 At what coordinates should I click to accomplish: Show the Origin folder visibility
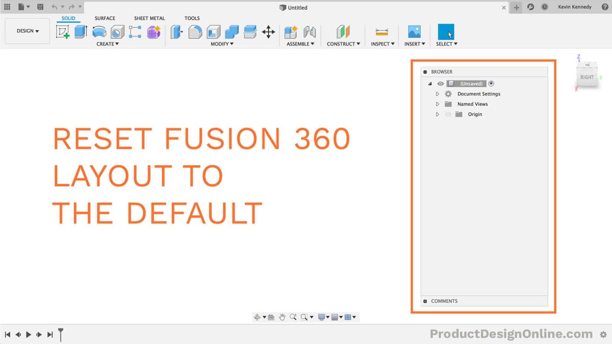click(x=448, y=114)
